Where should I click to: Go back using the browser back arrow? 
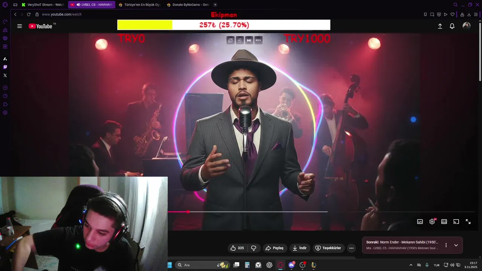point(15,14)
